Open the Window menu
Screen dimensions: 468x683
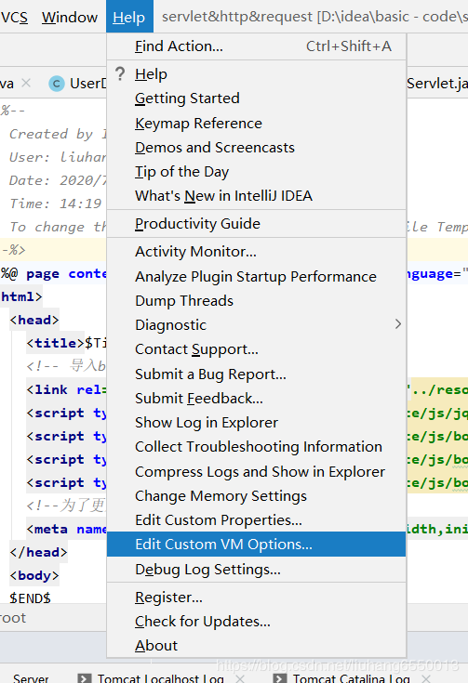tap(70, 17)
